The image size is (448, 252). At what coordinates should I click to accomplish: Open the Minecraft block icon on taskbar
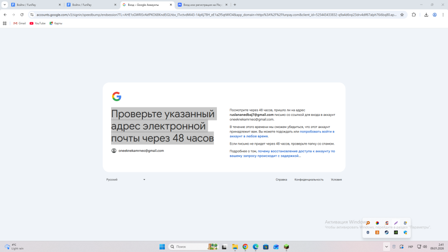[286, 247]
